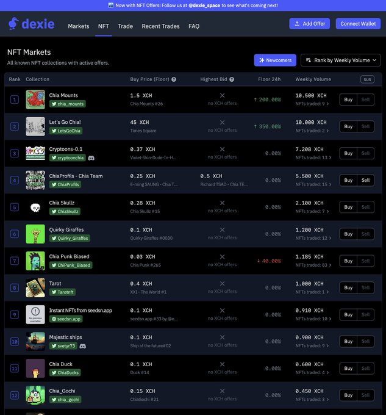This screenshot has height=415, width=386.
Task: Open the Highest Bid help icon
Action: 232,79
